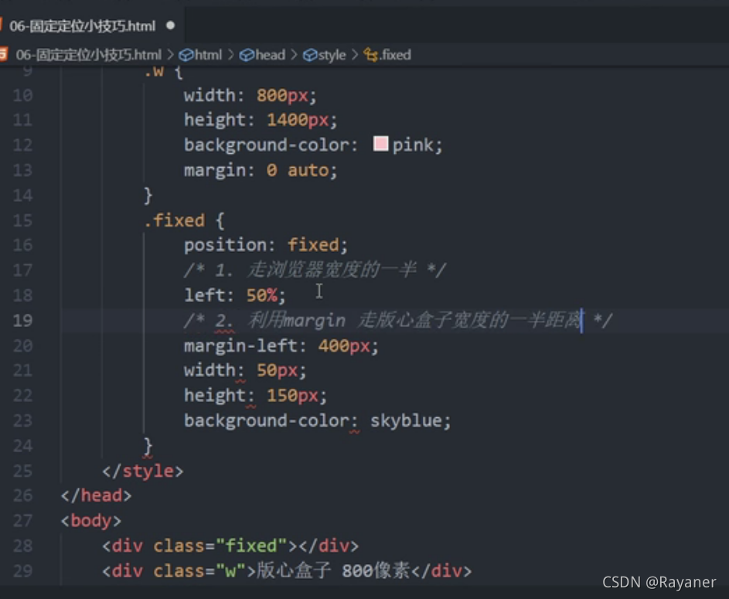This screenshot has height=599, width=729.
Task: Open the .fixed breadcrumb symbol
Action: point(395,55)
